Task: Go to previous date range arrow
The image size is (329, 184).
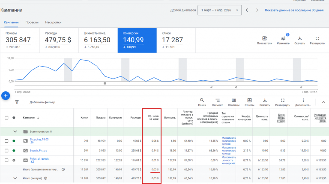Action: (x=247, y=10)
